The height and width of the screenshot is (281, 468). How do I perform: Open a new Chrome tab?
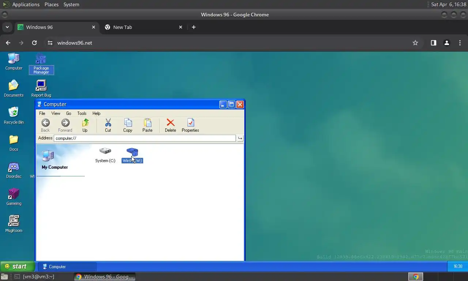[194, 27]
